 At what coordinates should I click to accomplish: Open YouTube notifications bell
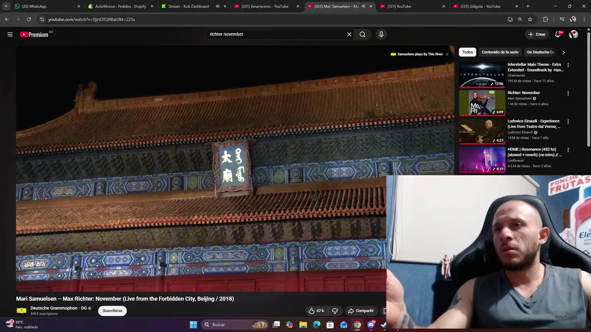559,34
